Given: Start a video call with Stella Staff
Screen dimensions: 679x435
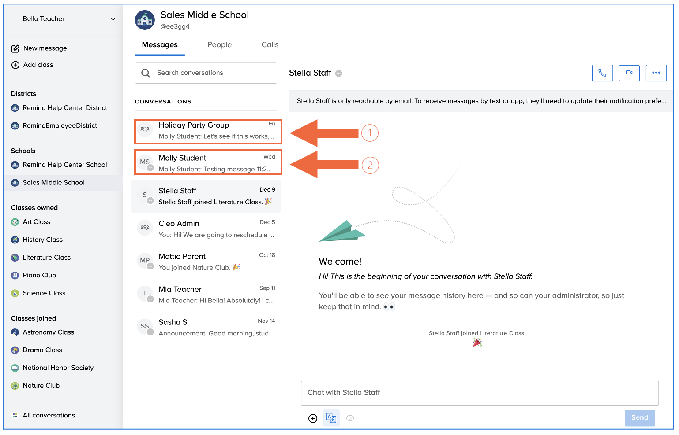Looking at the screenshot, I should (629, 73).
